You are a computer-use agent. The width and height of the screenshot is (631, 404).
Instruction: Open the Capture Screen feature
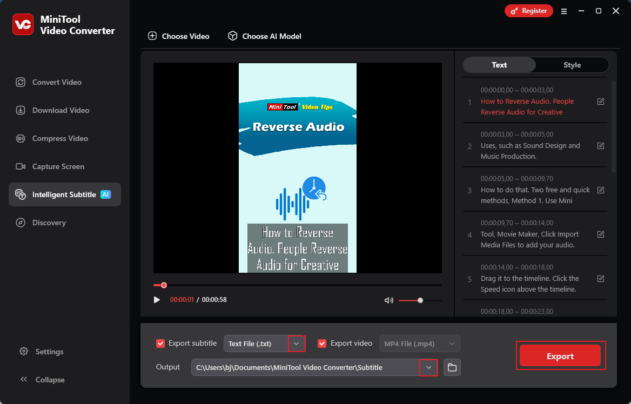point(57,166)
